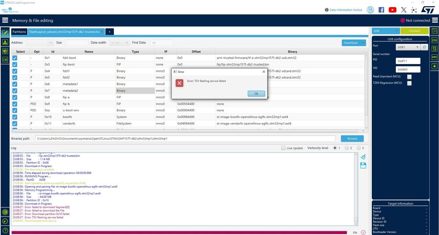Open the Address dropdown
This screenshot has width=439, height=235.
(x=40, y=43)
